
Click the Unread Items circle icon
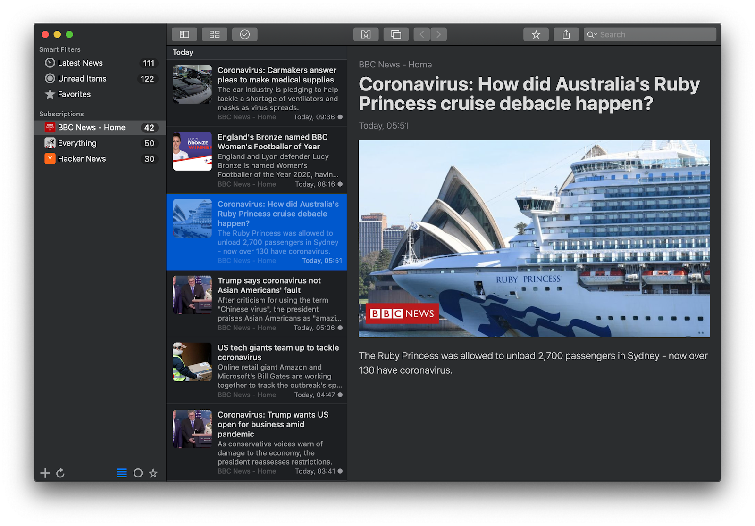click(x=50, y=78)
